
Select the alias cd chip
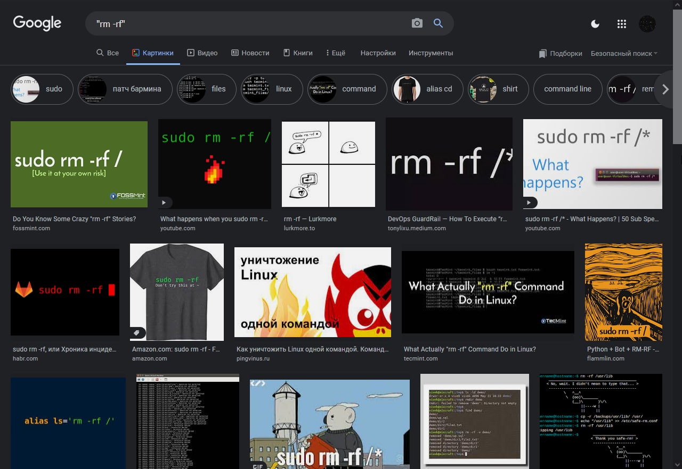428,89
